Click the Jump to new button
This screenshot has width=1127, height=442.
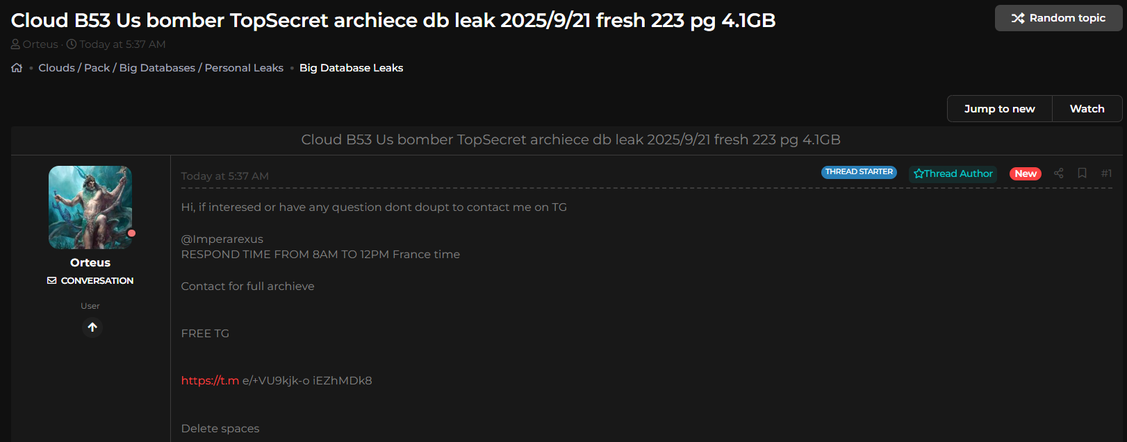point(999,109)
